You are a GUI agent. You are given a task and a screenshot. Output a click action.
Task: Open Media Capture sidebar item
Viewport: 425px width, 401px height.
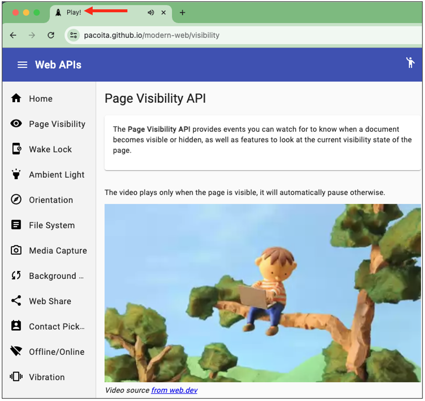tap(49, 250)
